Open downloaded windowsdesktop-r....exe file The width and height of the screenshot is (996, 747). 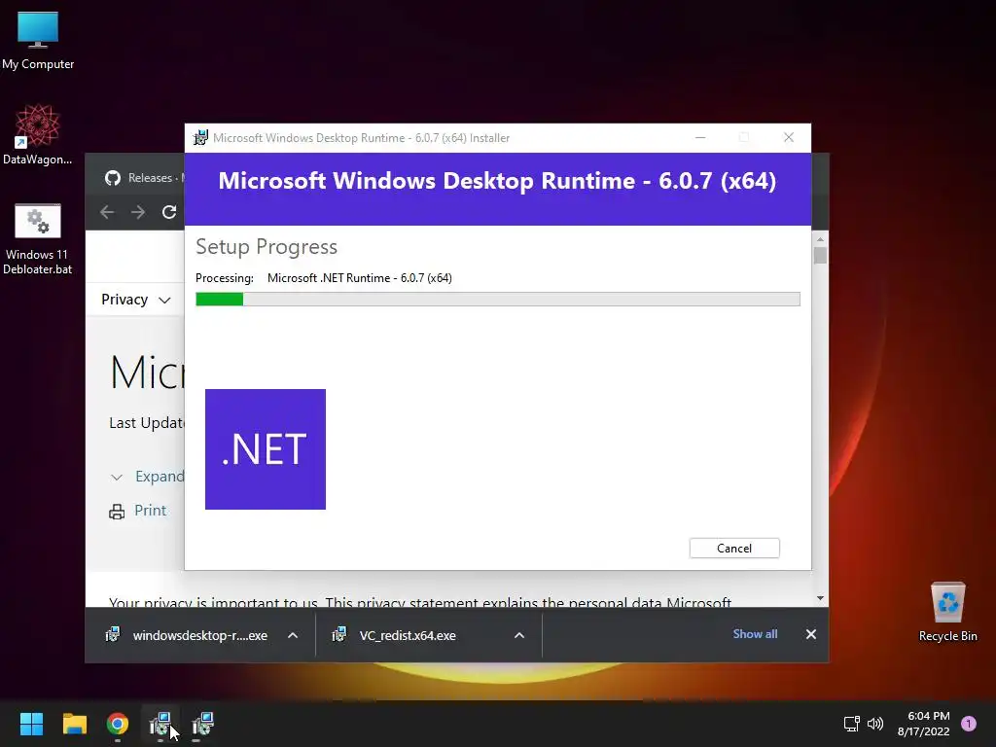[199, 635]
